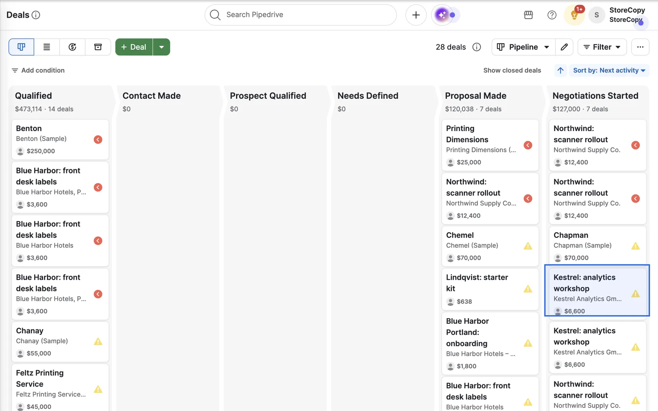Click the quick add plus button
Viewport: 658px width, 411px height.
click(416, 15)
